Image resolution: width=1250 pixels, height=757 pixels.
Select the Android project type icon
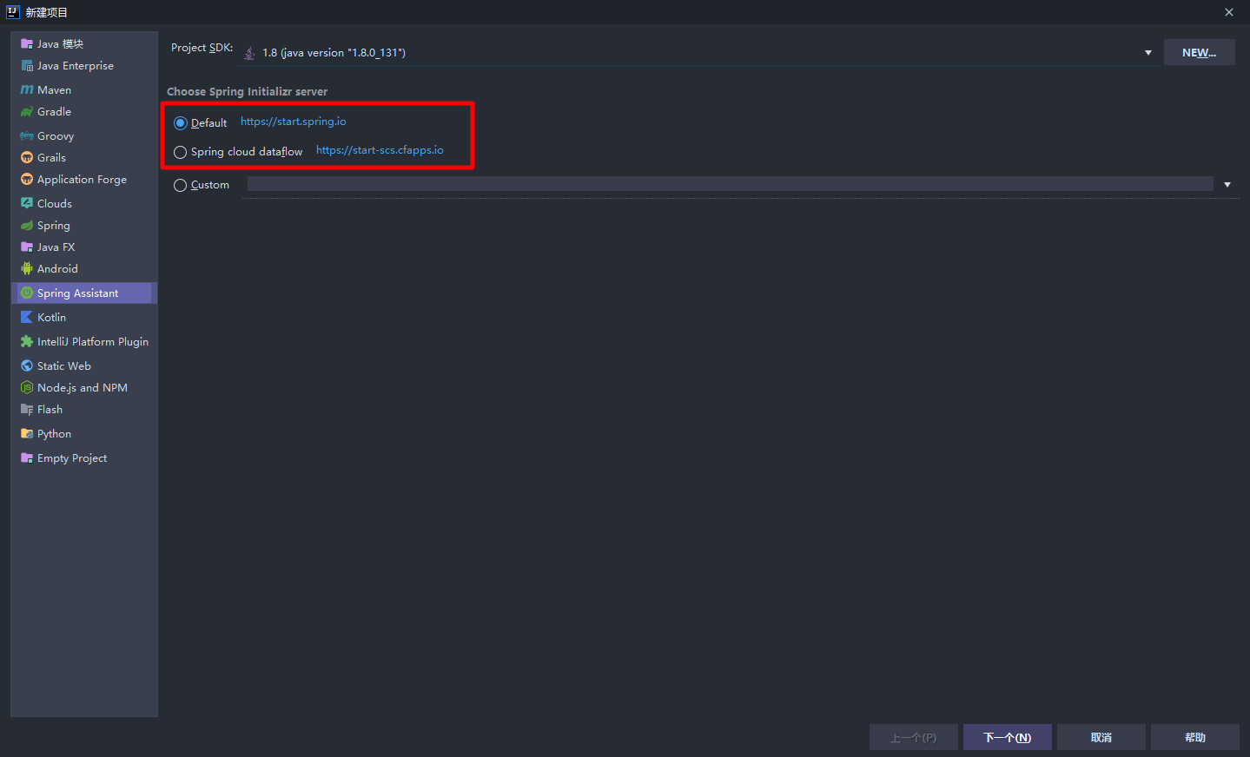(x=27, y=269)
